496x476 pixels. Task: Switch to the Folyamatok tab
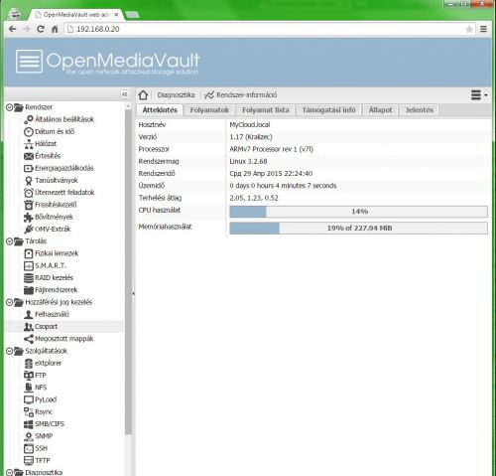(x=209, y=110)
